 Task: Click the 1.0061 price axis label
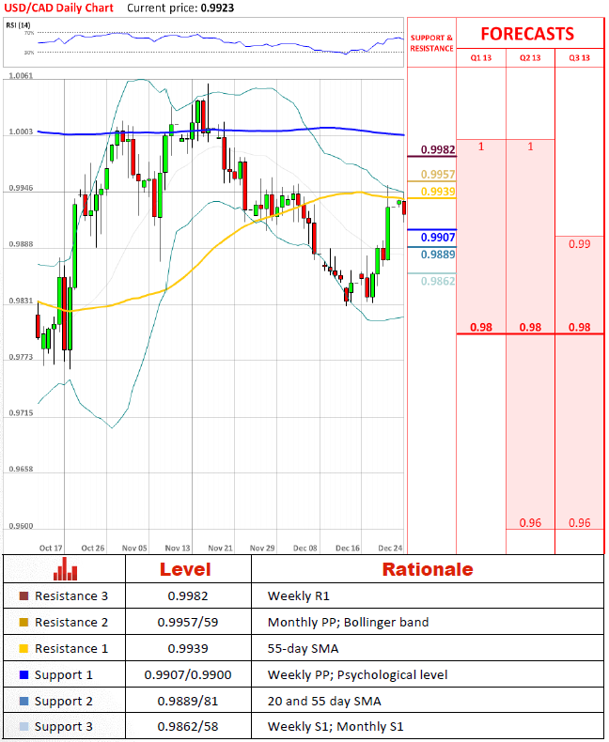click(21, 76)
